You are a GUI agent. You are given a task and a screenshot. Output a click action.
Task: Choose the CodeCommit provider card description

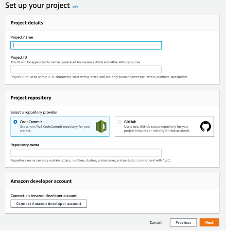pos(55,129)
